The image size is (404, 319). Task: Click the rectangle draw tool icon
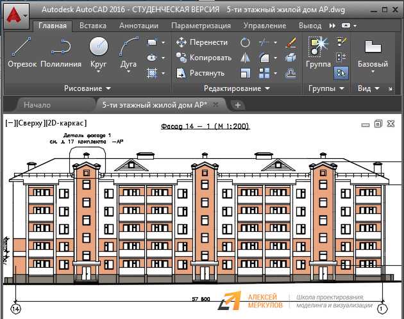152,42
